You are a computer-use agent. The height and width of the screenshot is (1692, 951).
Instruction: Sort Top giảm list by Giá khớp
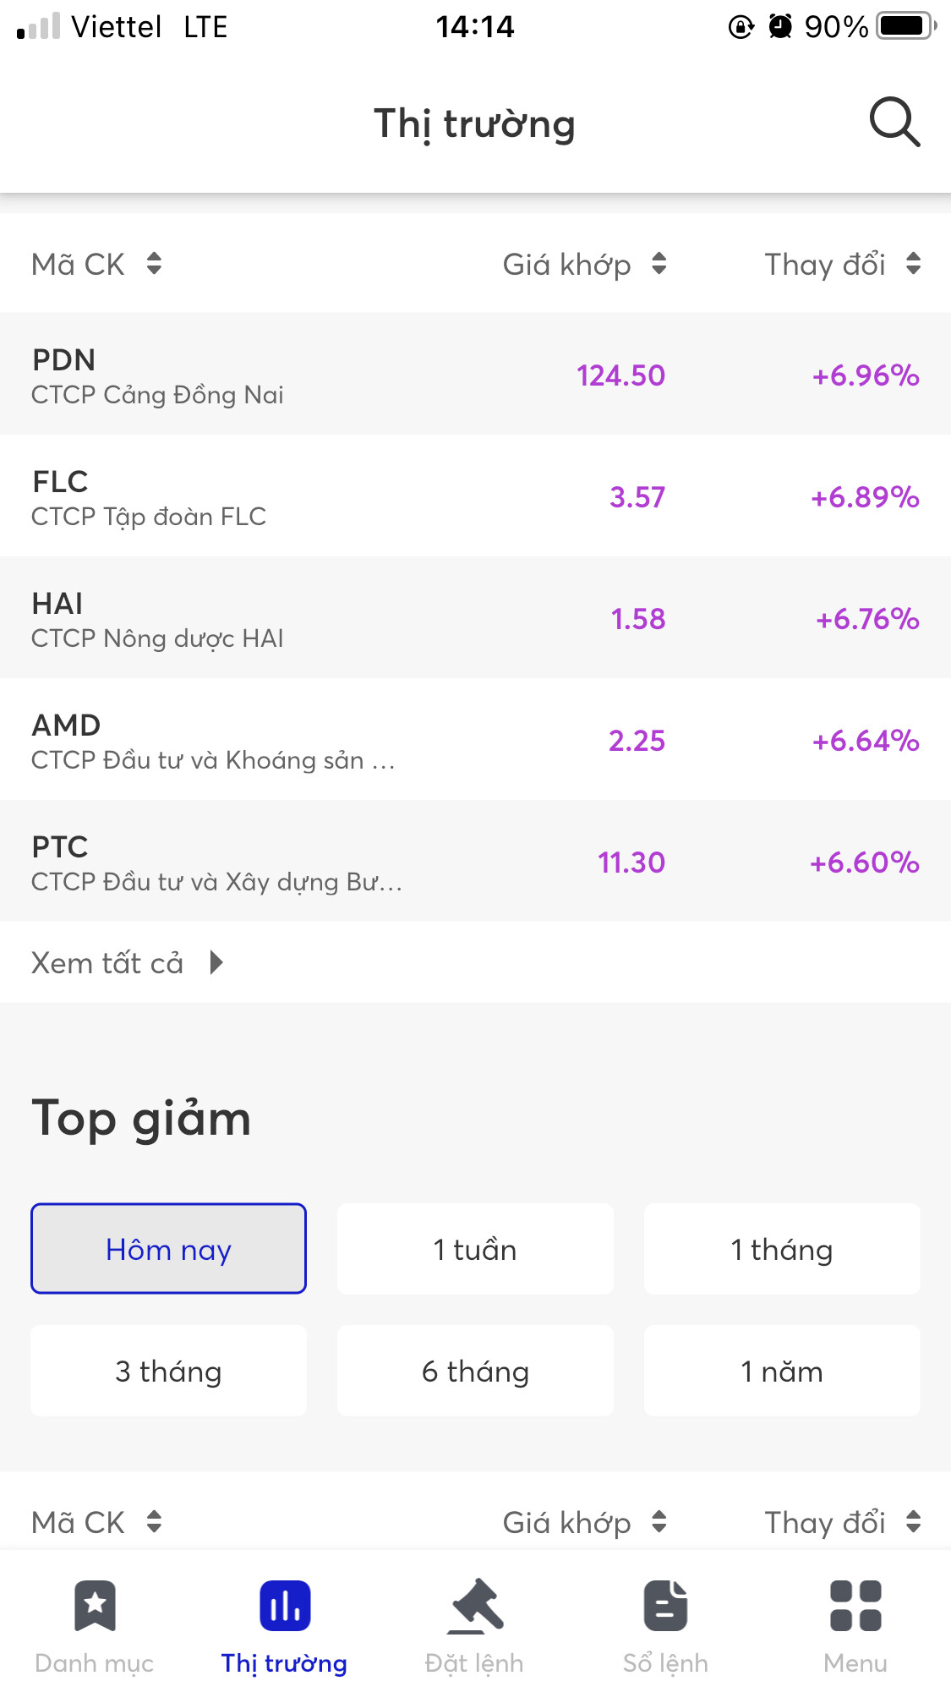tap(659, 1522)
